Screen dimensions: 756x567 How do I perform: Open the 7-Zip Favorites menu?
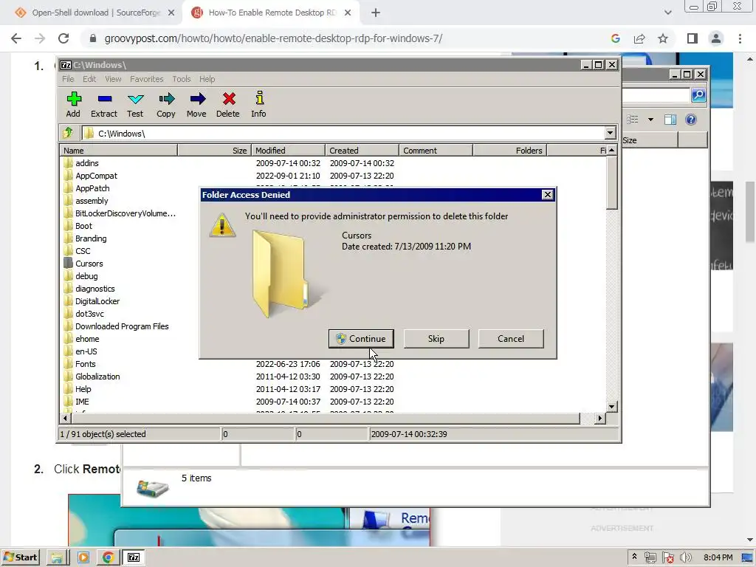coord(147,79)
